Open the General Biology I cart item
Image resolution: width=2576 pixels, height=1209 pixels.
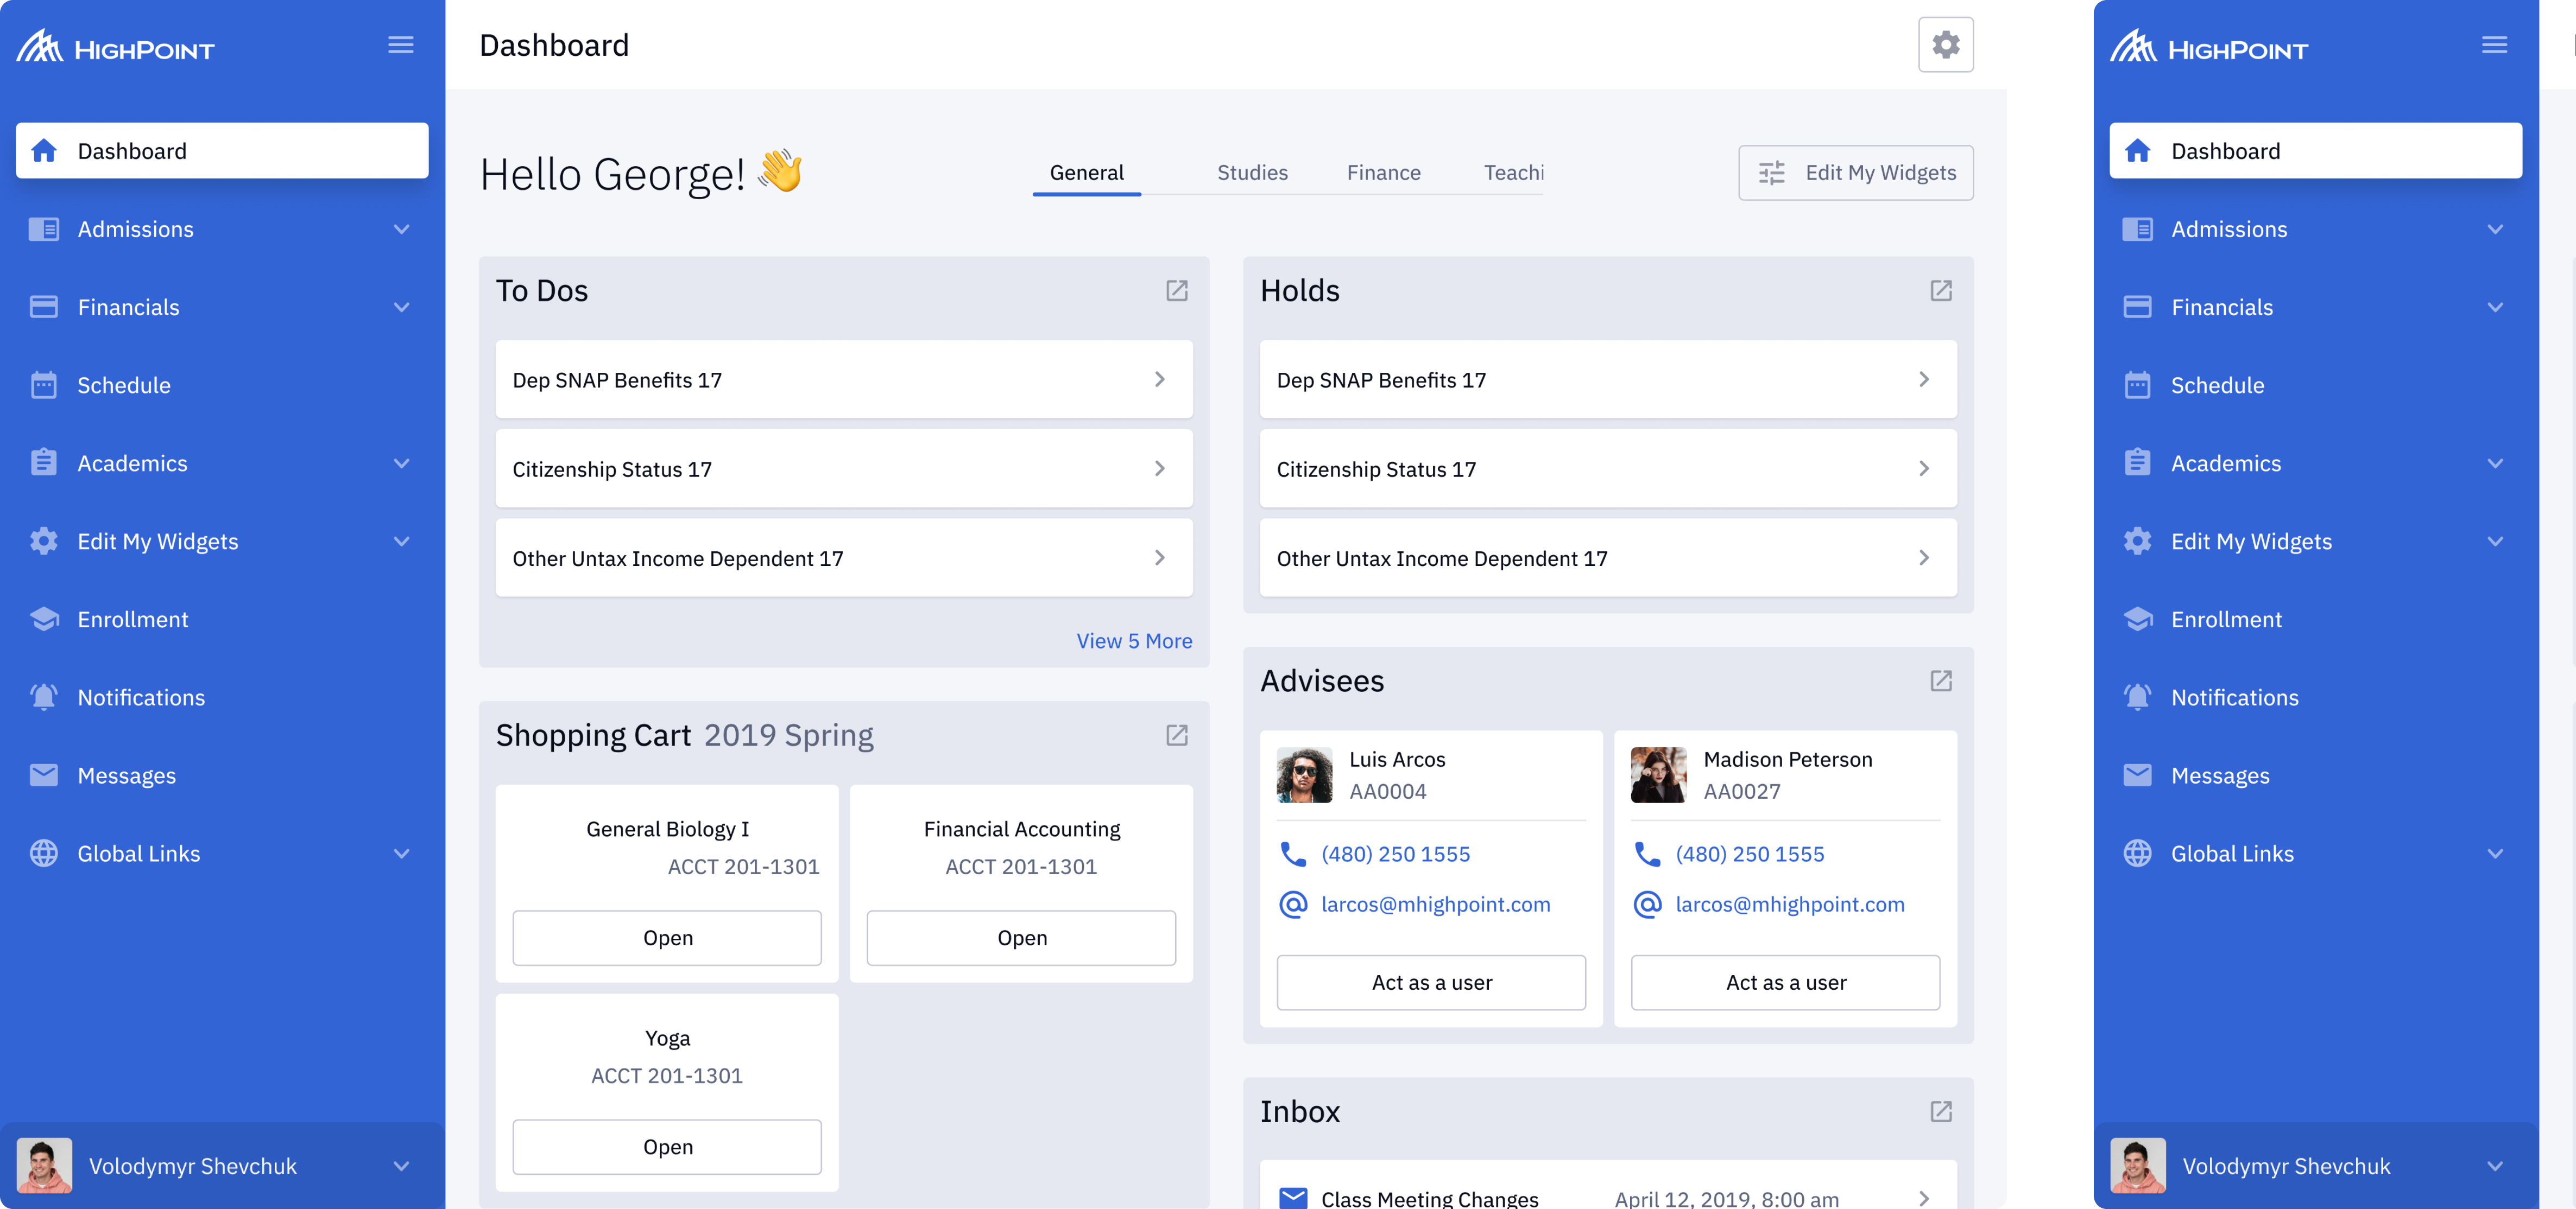point(667,937)
